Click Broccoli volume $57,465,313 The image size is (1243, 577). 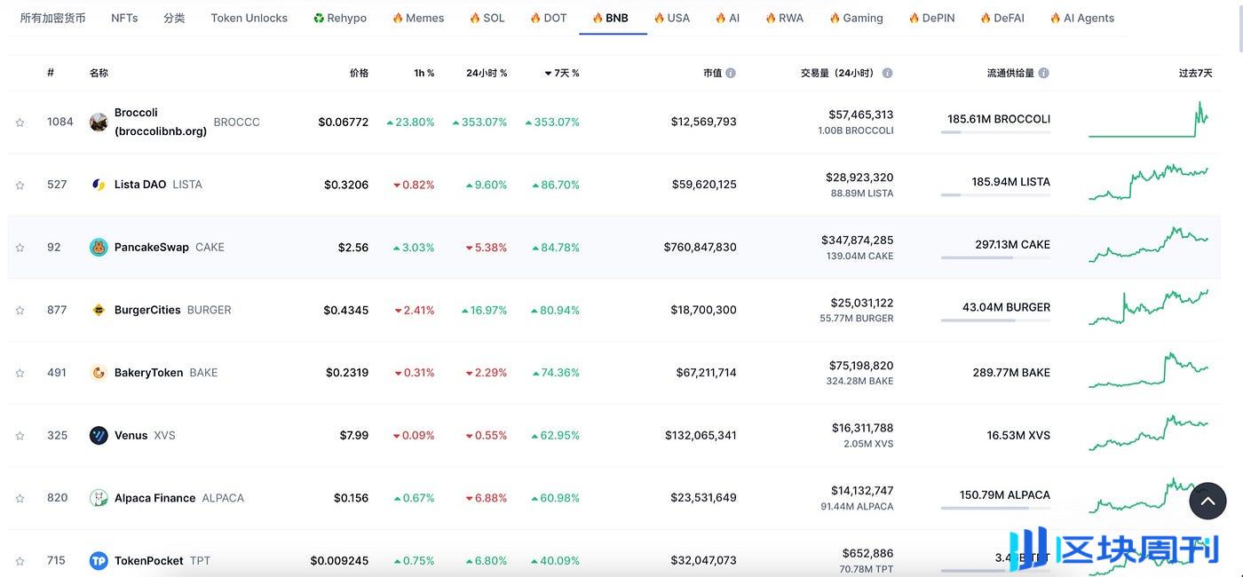[861, 115]
